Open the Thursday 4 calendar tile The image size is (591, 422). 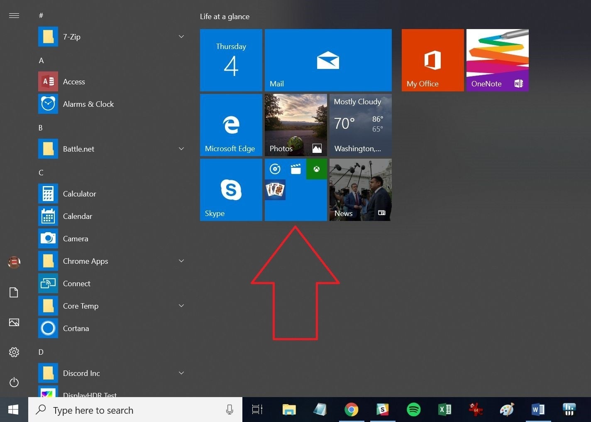click(231, 60)
